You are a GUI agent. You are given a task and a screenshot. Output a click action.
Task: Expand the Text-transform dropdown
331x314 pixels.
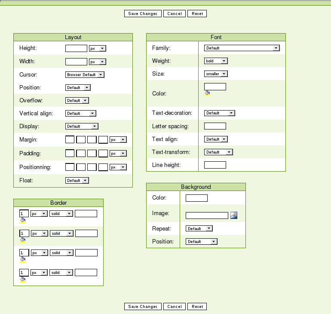click(218, 152)
